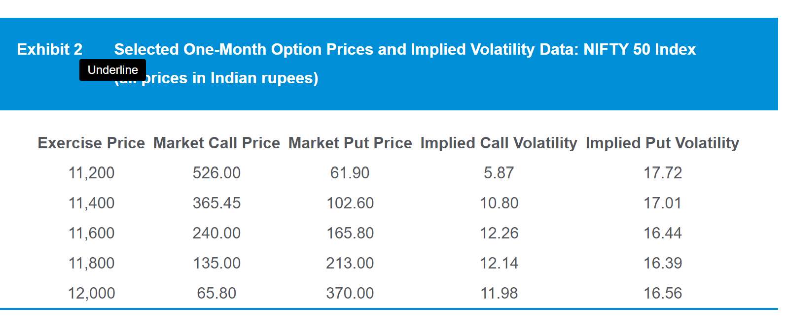Click the 12.14 implied call volatility
Viewport: 787px width, 335px height.
[499, 263]
